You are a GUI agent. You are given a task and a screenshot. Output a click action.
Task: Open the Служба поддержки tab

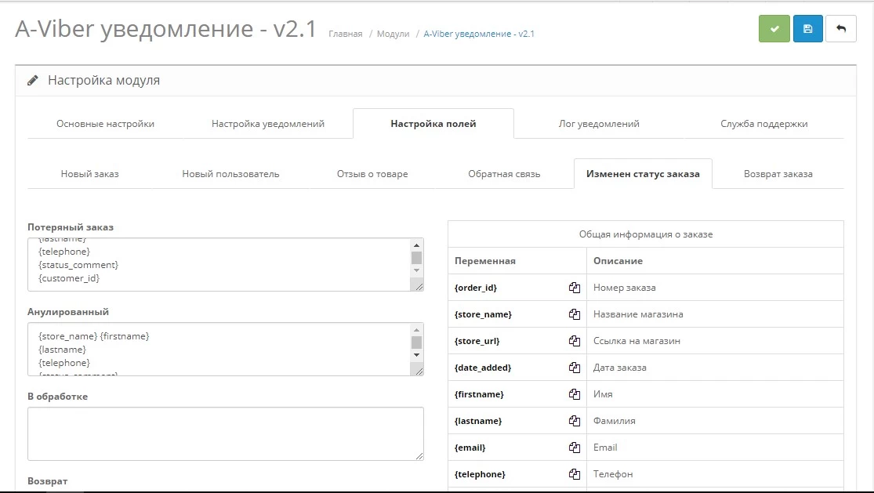coord(763,124)
